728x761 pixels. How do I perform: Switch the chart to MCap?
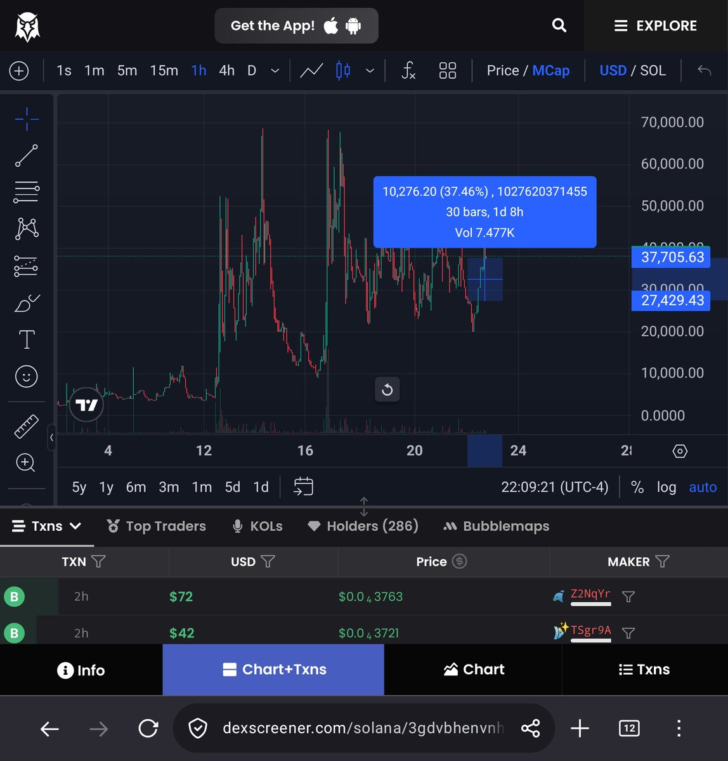click(550, 70)
